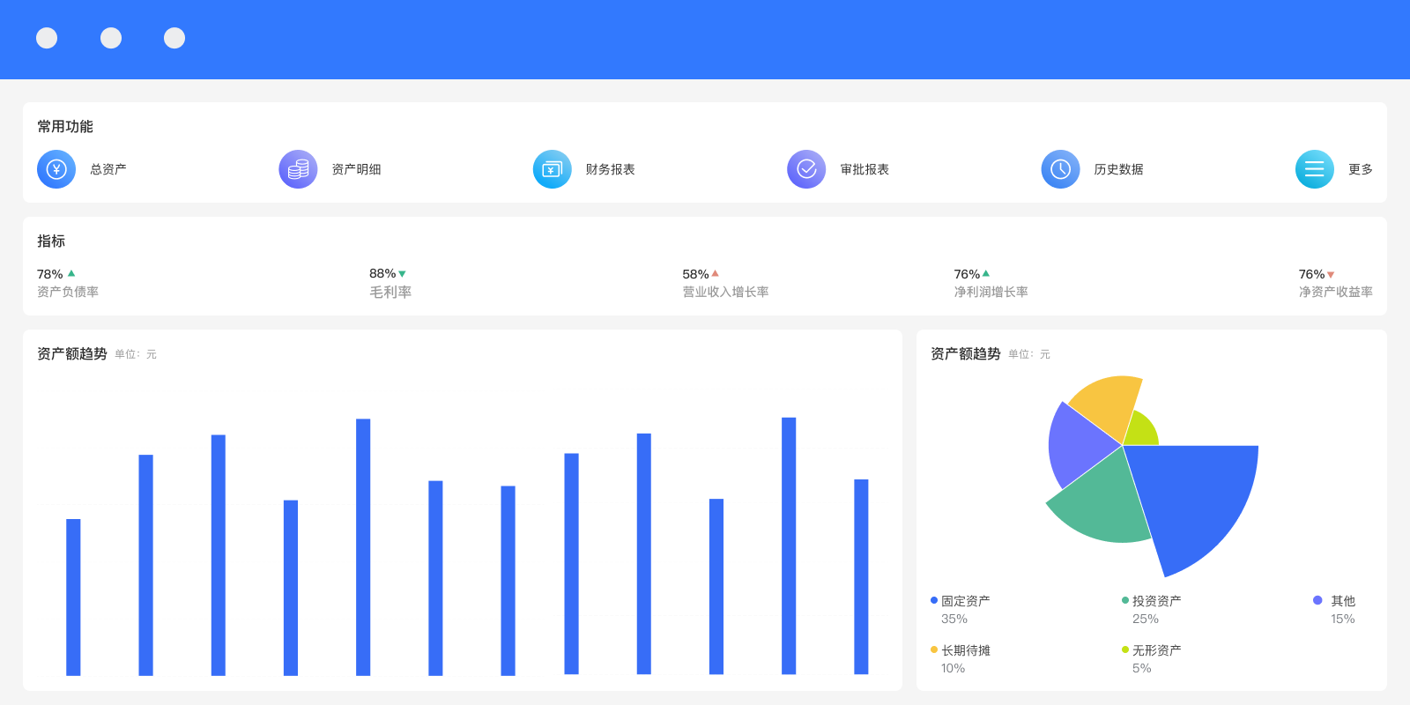
Task: Click the down arrow next to 88%
Action: point(402,274)
